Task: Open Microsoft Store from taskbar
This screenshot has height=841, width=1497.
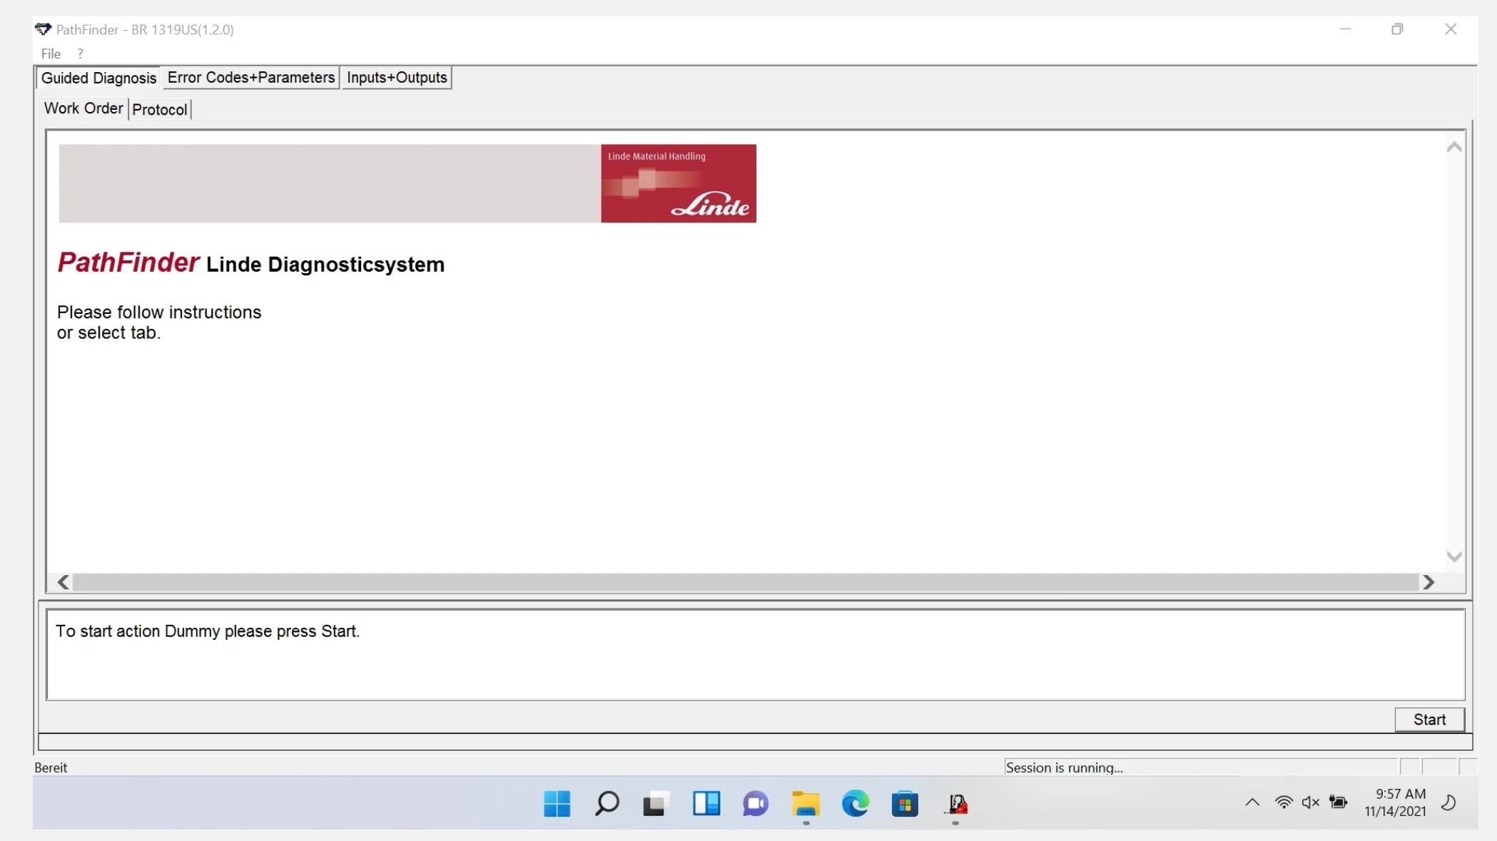Action: [904, 804]
